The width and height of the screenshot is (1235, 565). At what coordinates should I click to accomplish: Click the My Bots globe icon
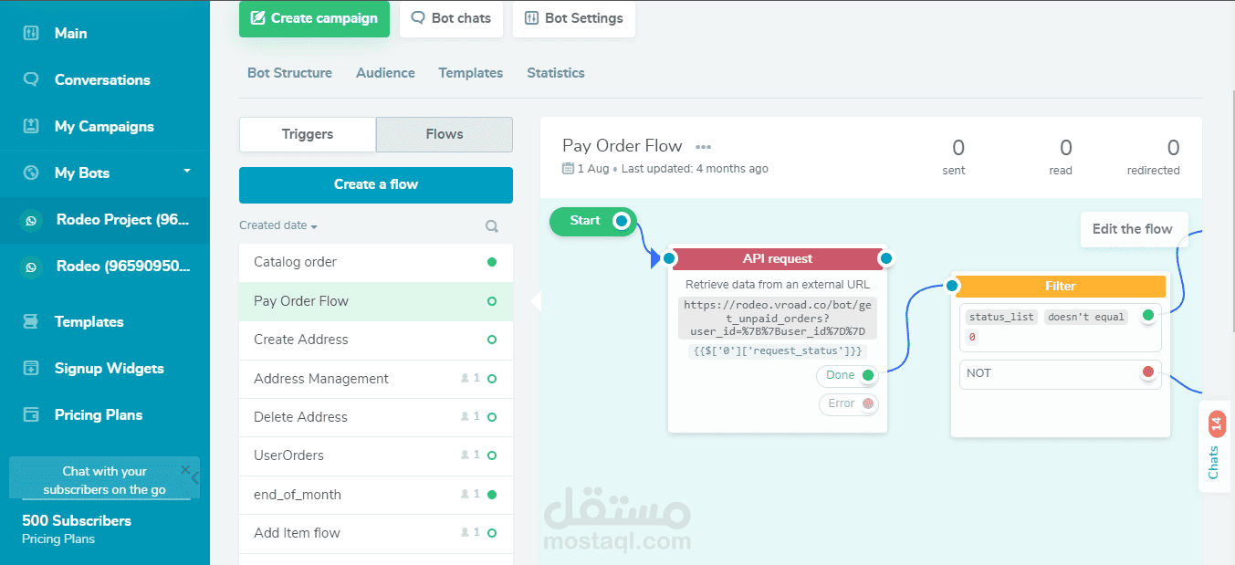(x=31, y=173)
